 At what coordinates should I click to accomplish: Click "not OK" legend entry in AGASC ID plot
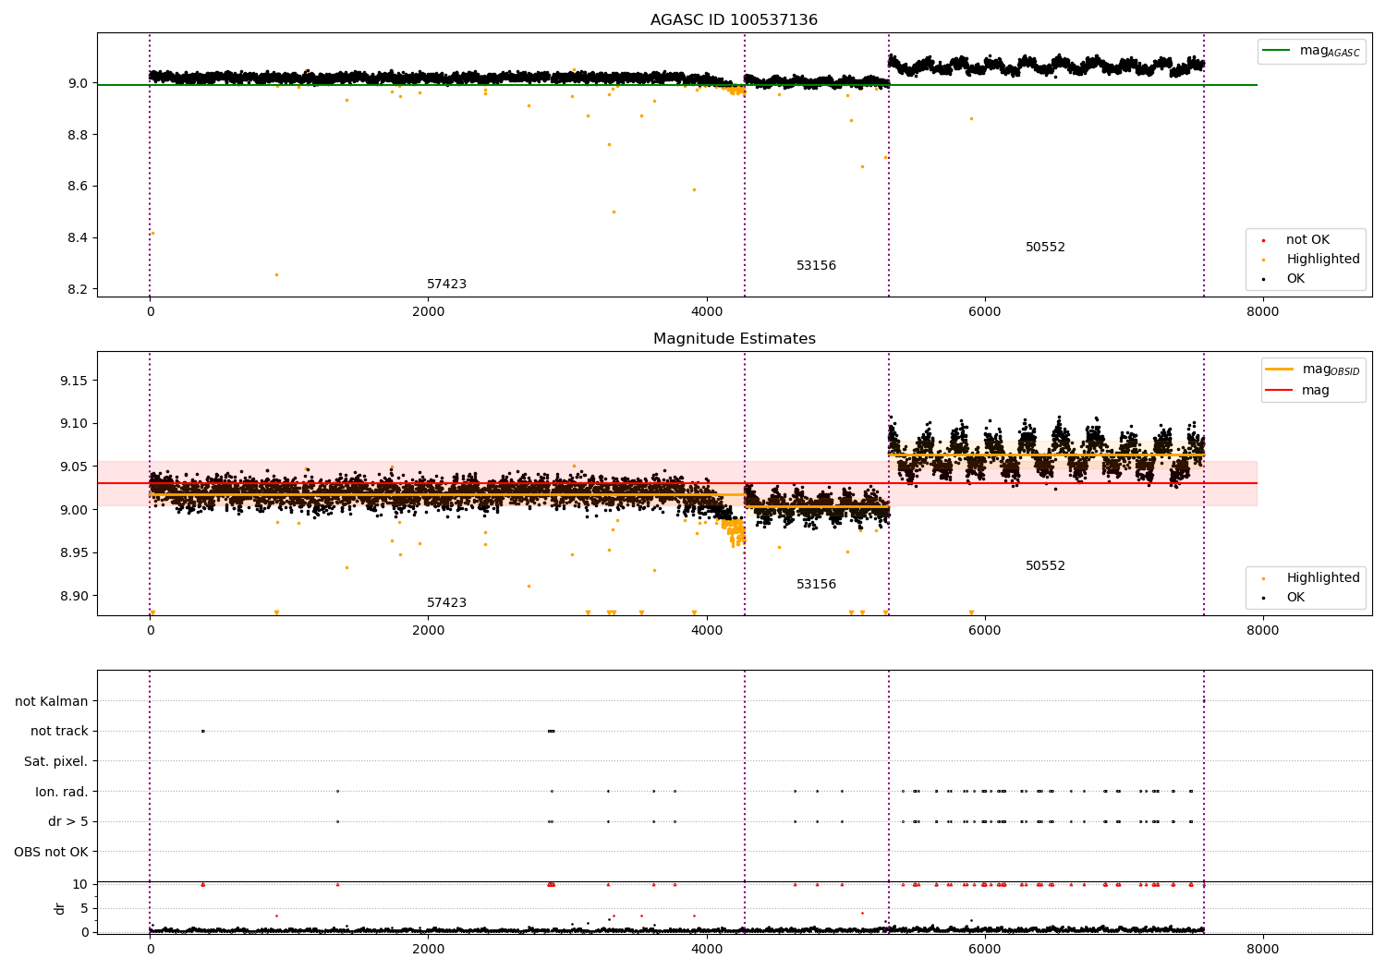[1307, 239]
